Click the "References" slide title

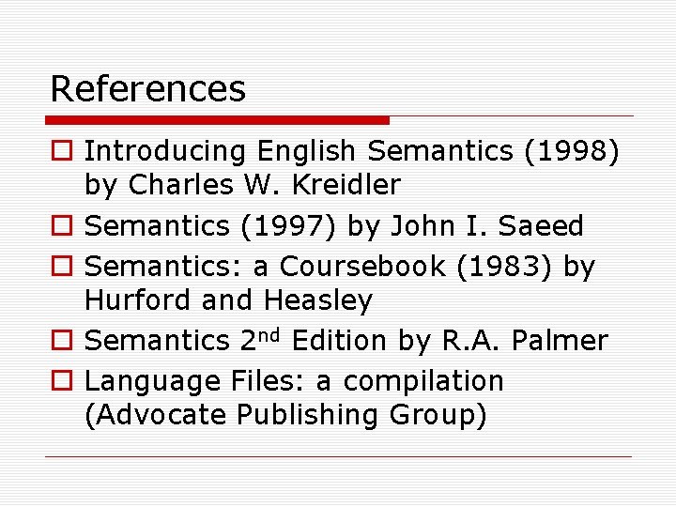click(147, 89)
